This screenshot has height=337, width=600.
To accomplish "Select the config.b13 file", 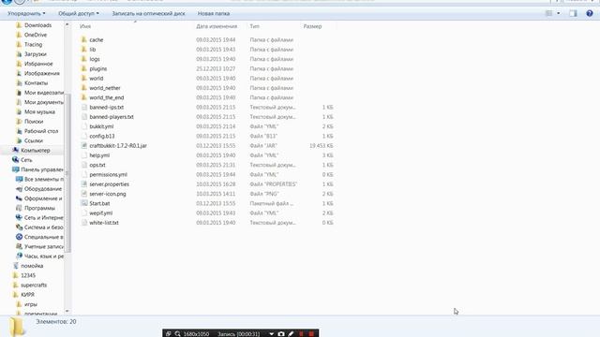I will coord(102,136).
